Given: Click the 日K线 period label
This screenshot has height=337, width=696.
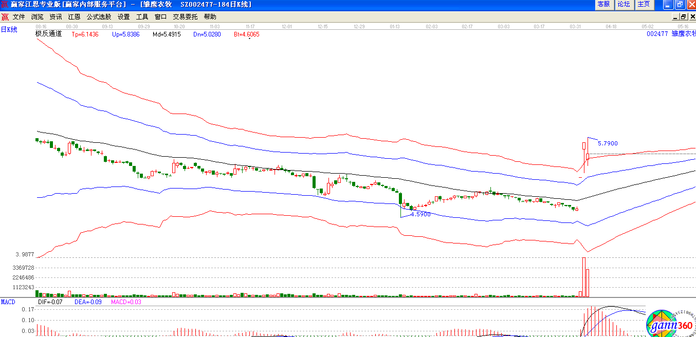Looking at the screenshot, I should click(x=9, y=30).
